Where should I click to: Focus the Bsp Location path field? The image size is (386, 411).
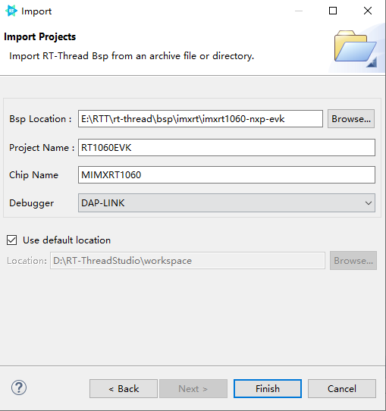click(x=200, y=119)
